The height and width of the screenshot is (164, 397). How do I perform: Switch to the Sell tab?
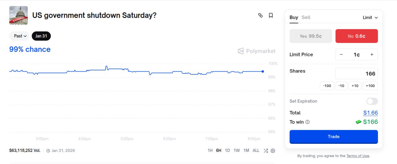(306, 17)
